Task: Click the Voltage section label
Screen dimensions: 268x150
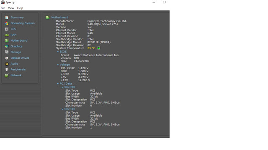Action: click(64, 65)
